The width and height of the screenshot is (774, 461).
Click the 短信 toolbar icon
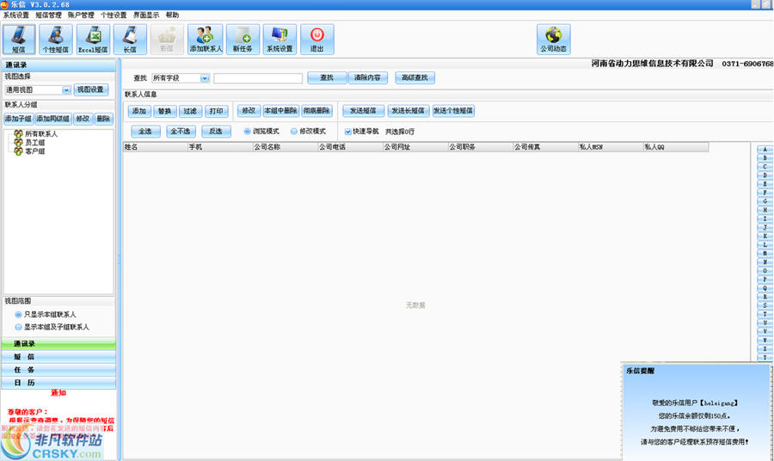tap(19, 39)
